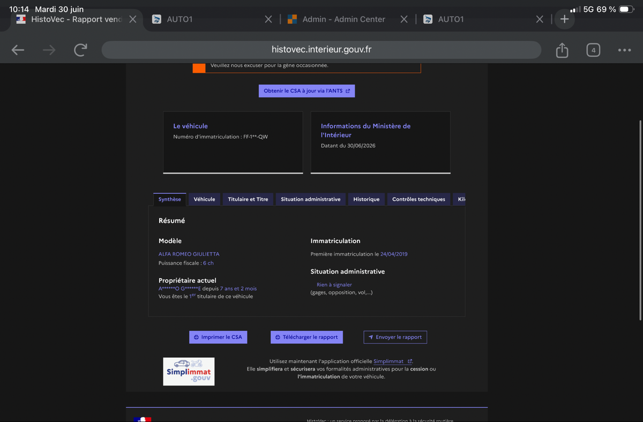This screenshot has width=643, height=422.
Task: Go forward with the arrow icon
Action: (49, 50)
